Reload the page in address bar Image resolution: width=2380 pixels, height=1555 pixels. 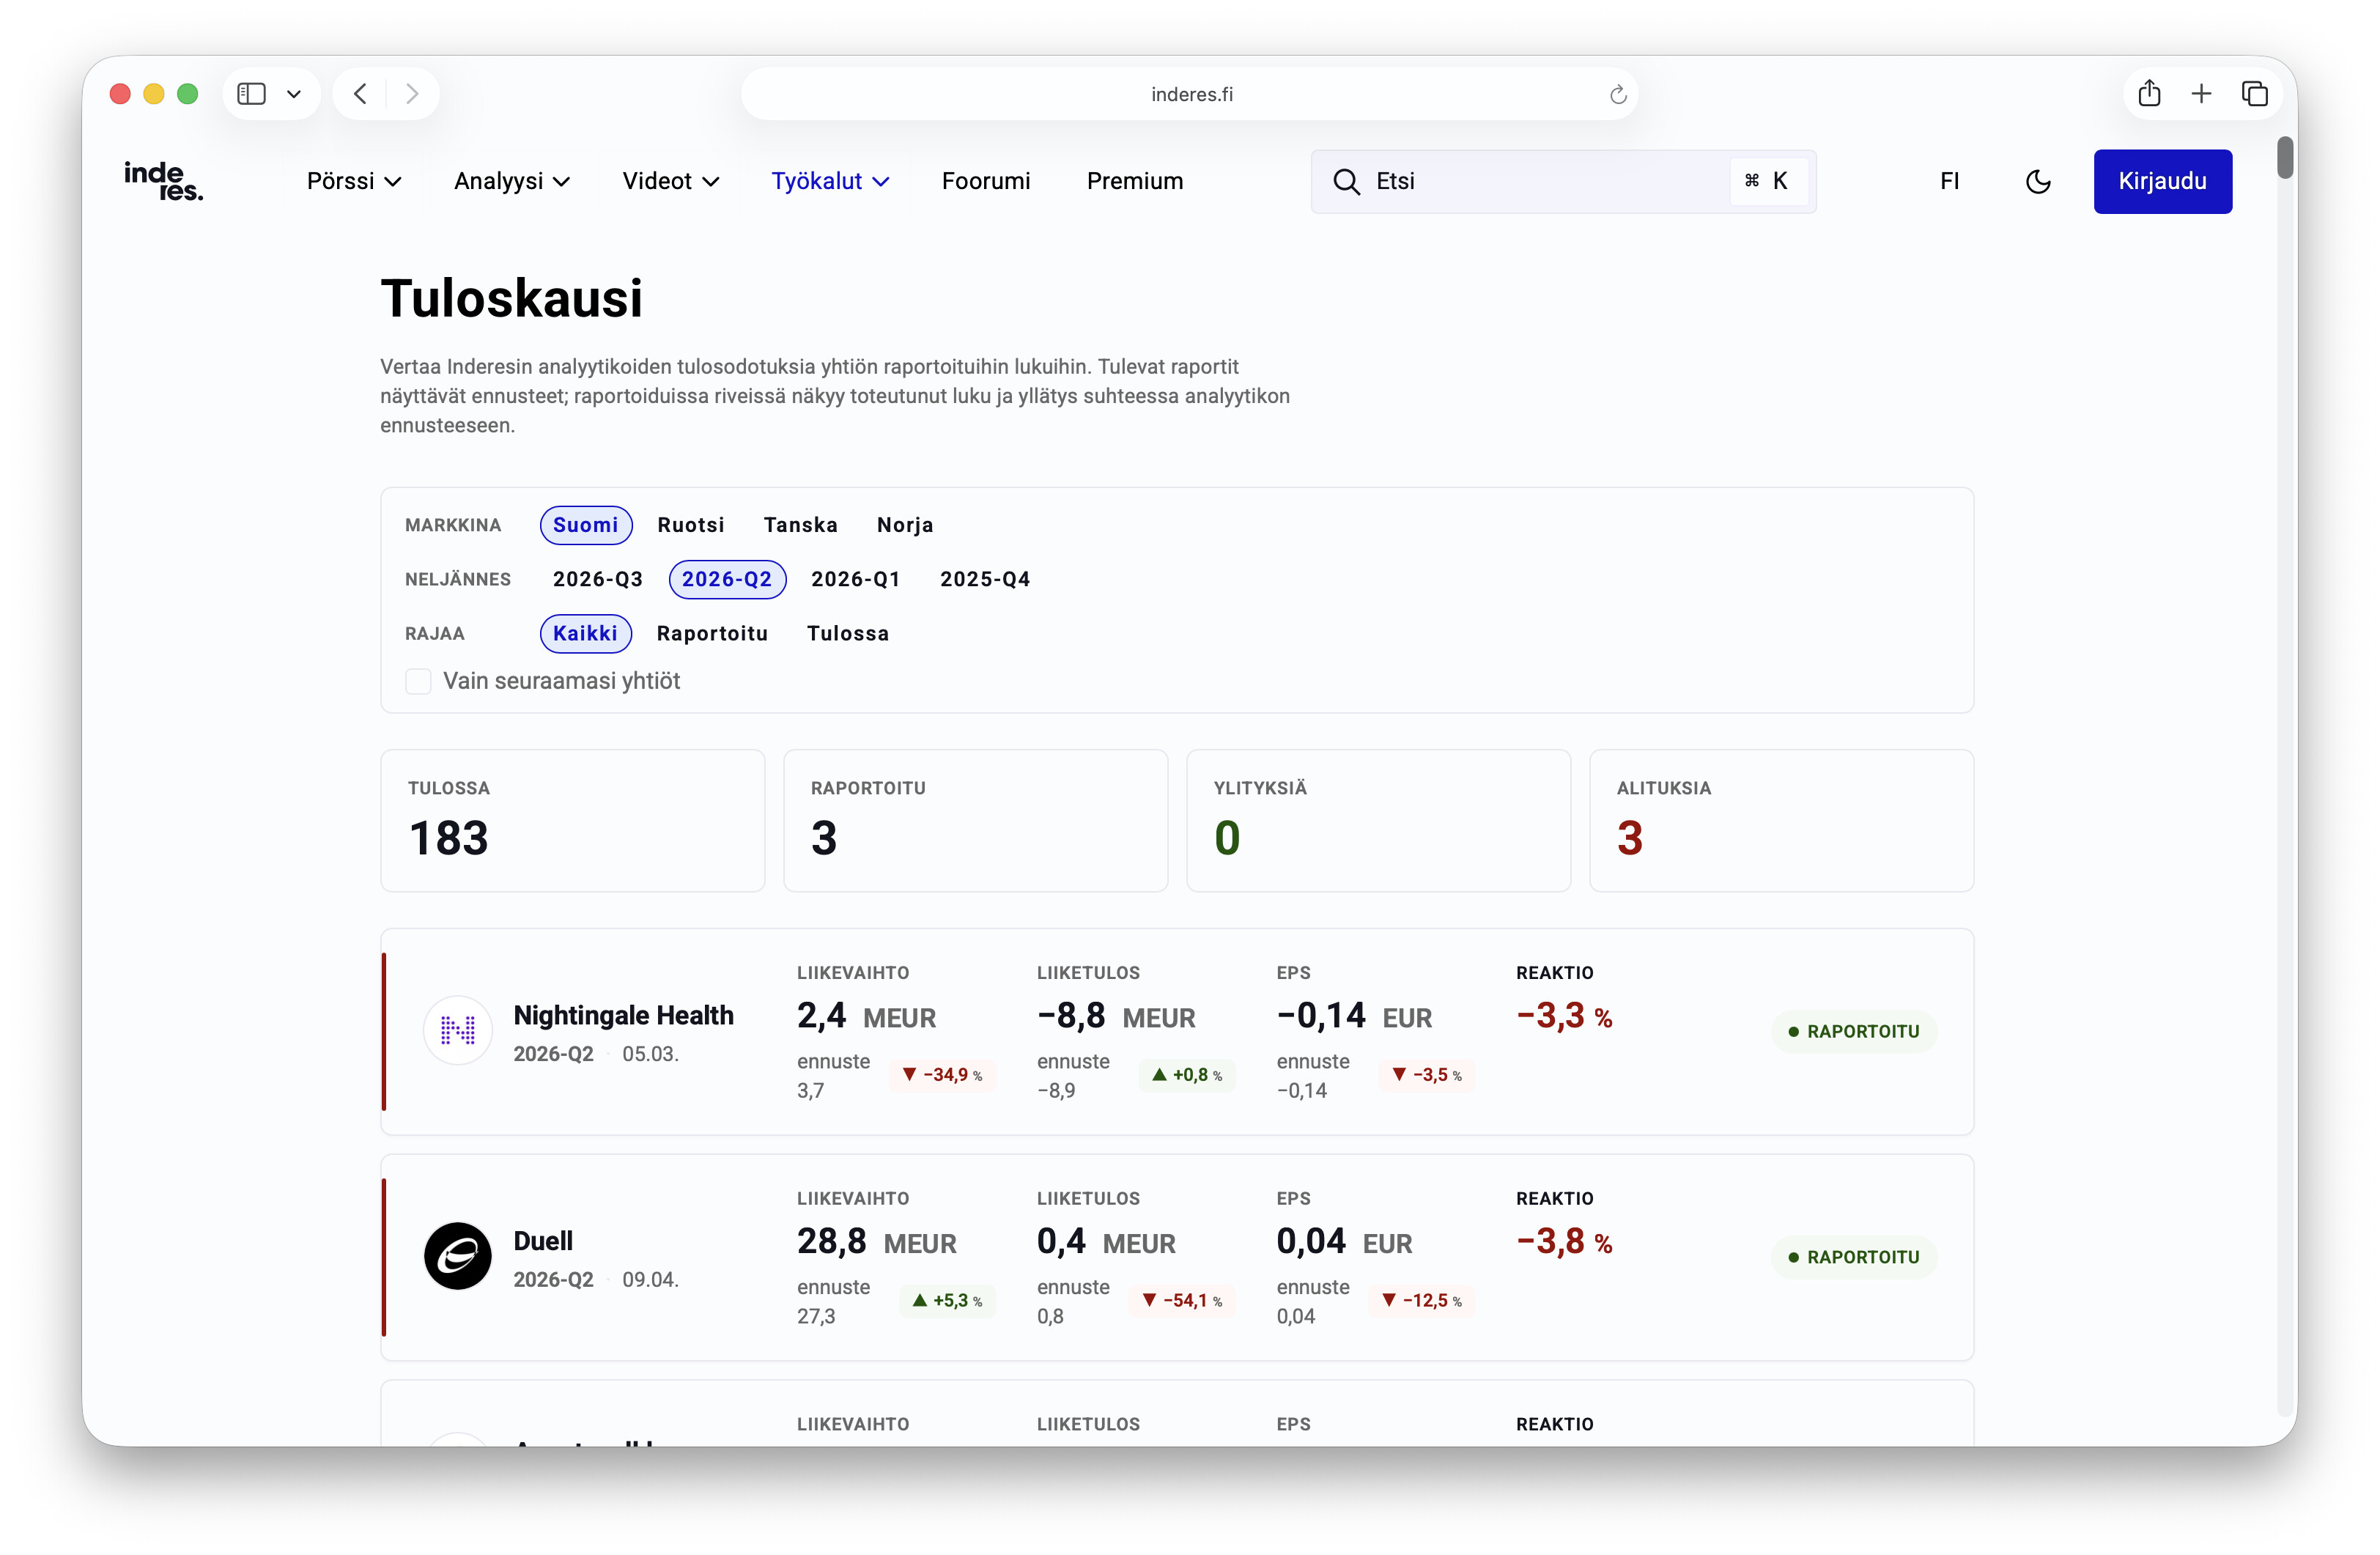pyautogui.click(x=1617, y=94)
